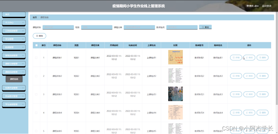Expand 作业提交管理 sidebar menu
The height and width of the screenshot is (134, 278).
click(14, 96)
